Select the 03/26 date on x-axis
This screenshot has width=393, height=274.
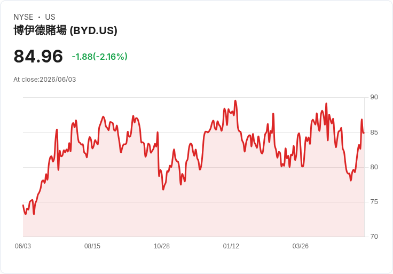click(300, 246)
